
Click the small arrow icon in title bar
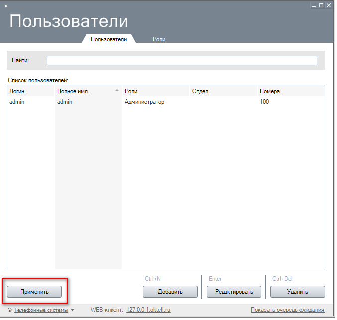click(x=6, y=5)
